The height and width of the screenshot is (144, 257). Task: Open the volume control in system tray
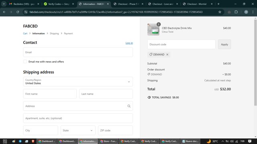click(x=232, y=141)
